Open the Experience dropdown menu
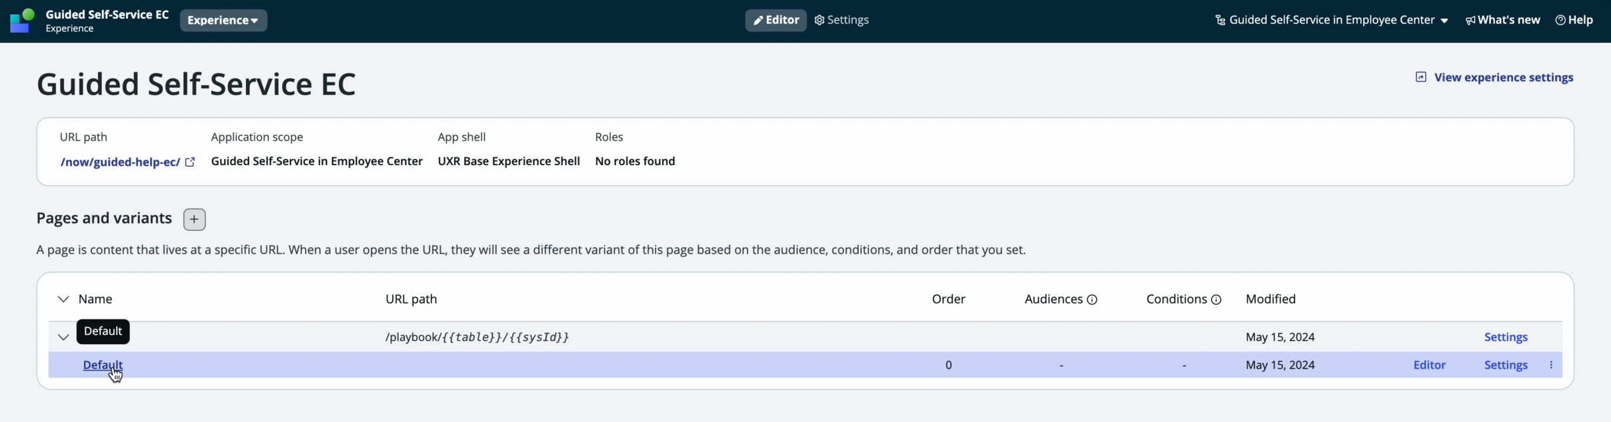 pos(223,21)
